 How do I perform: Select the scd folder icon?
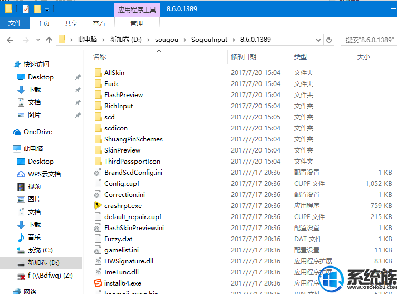tap(98, 117)
